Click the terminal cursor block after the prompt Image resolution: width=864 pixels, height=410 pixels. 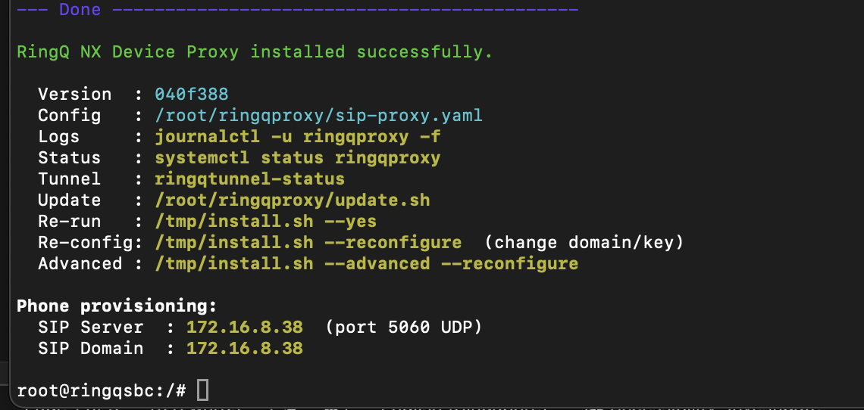[202, 390]
